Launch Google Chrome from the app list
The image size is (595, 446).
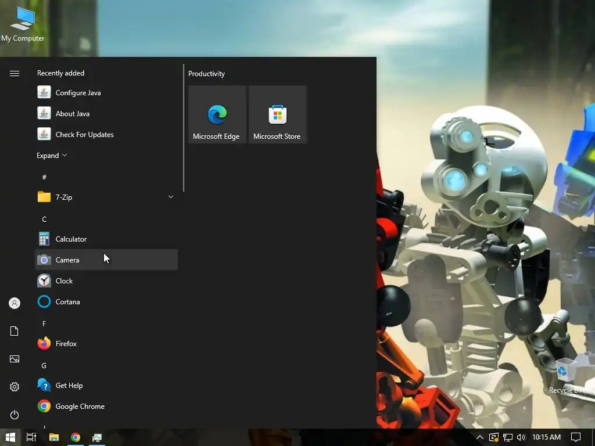coord(106,406)
